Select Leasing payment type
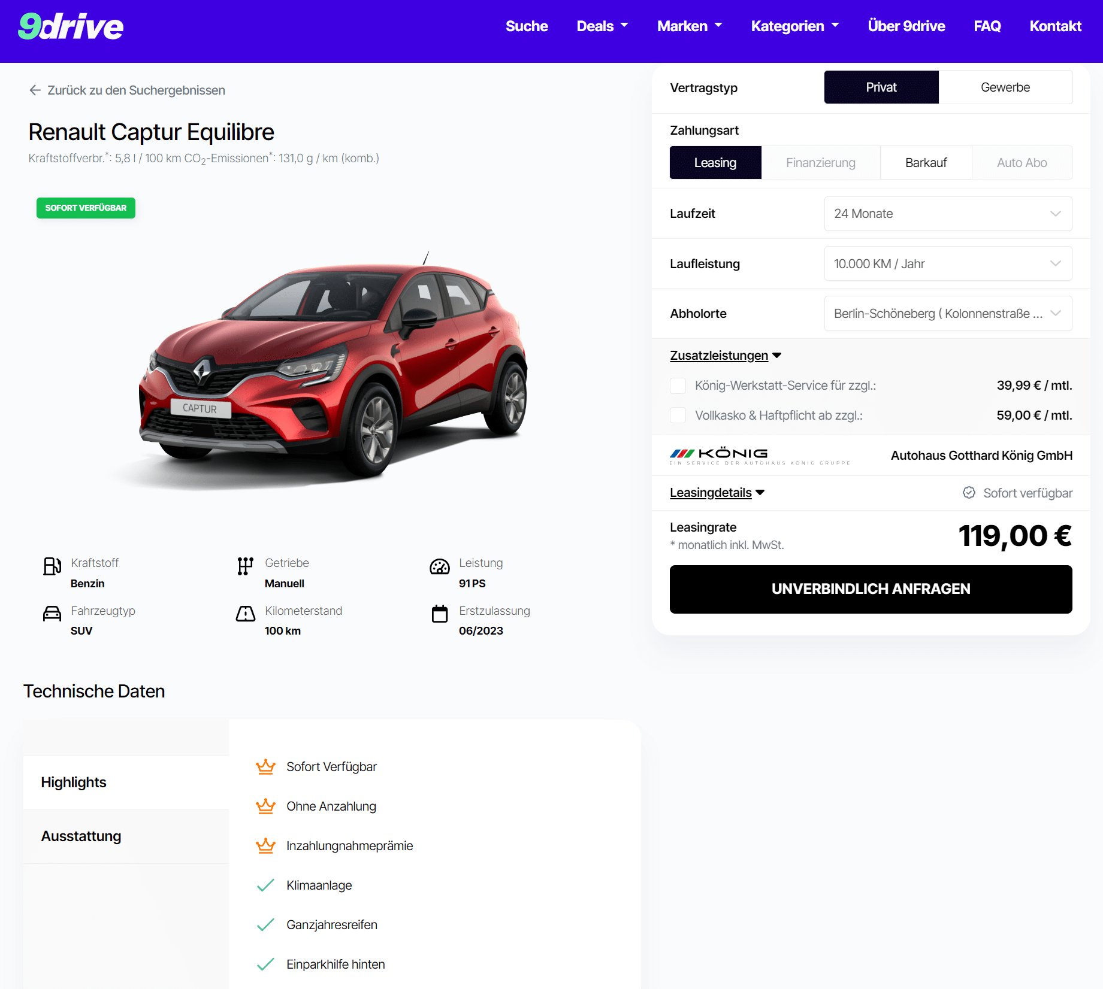The height and width of the screenshot is (989, 1103). click(715, 163)
